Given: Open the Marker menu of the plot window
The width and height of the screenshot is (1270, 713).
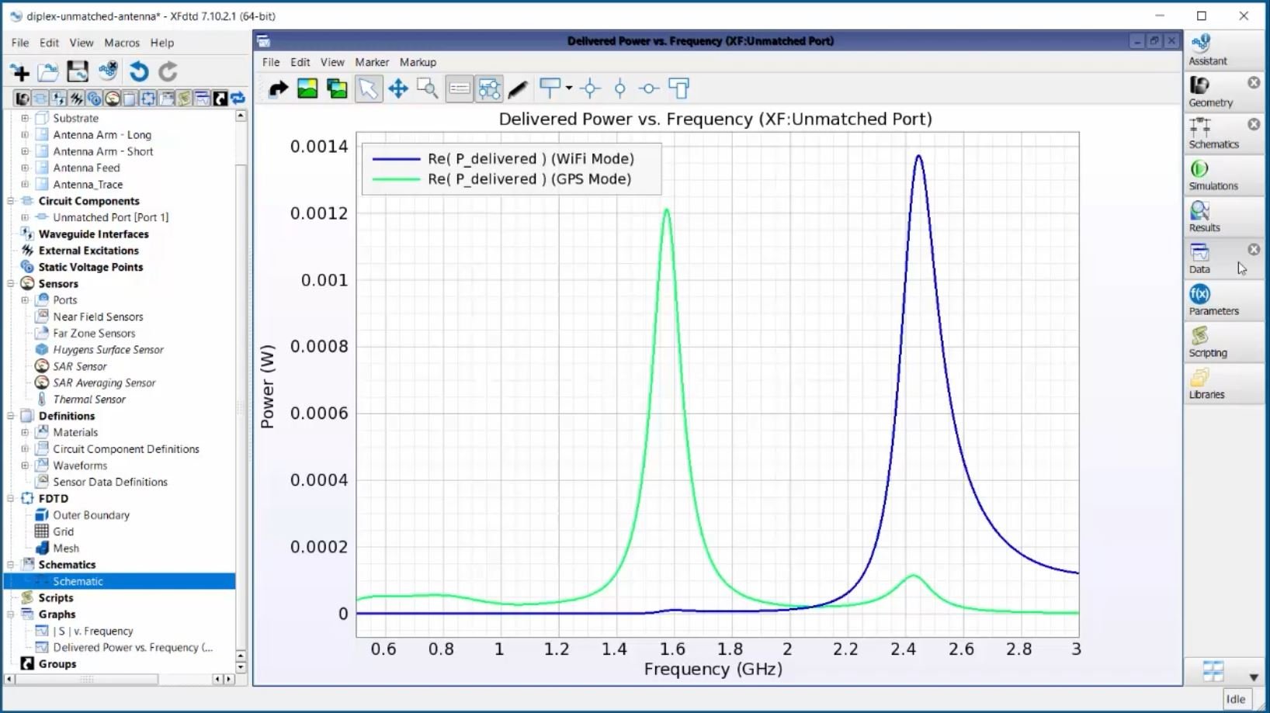Looking at the screenshot, I should coord(372,62).
